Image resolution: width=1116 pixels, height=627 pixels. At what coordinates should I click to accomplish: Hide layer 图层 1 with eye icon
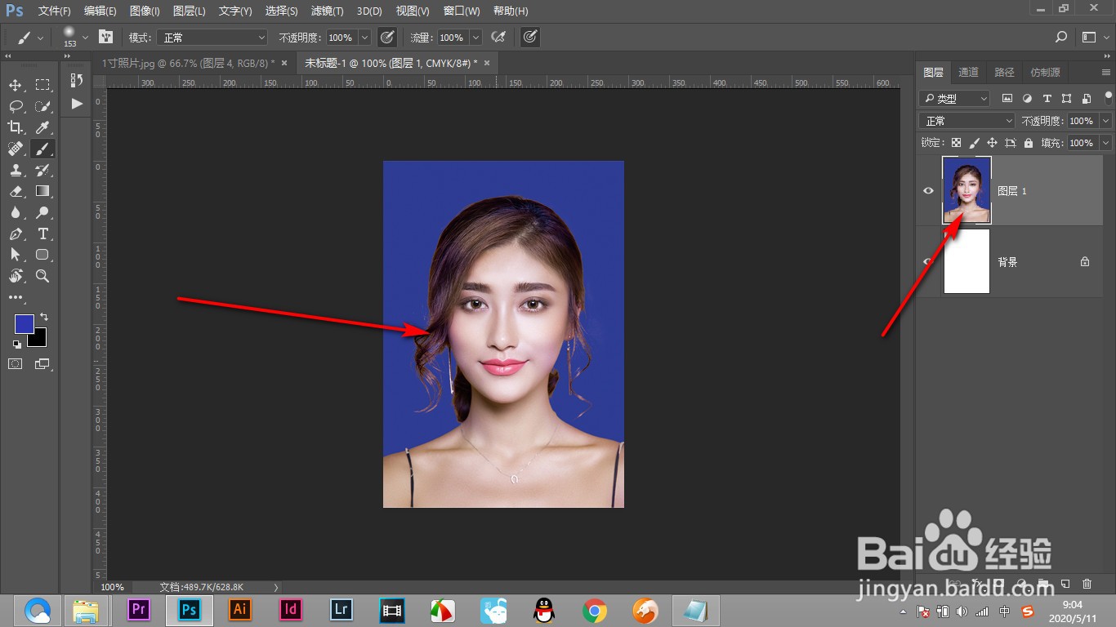coord(928,191)
